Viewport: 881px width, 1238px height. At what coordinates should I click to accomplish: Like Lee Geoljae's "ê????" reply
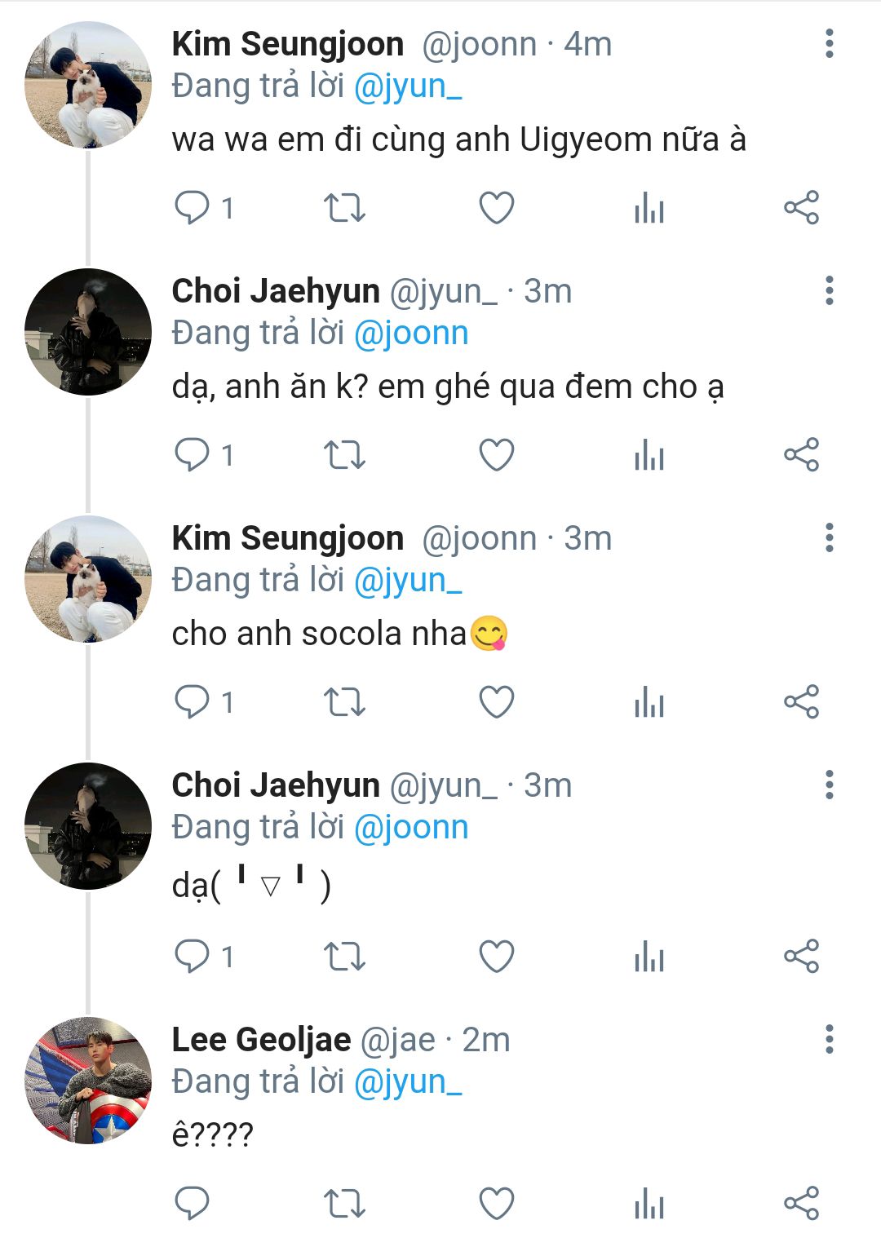click(496, 1204)
